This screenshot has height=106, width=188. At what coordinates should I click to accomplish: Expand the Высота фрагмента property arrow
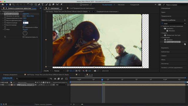click(3, 21)
